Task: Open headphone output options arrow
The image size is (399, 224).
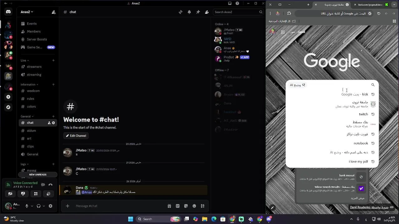Action: tap(44, 206)
